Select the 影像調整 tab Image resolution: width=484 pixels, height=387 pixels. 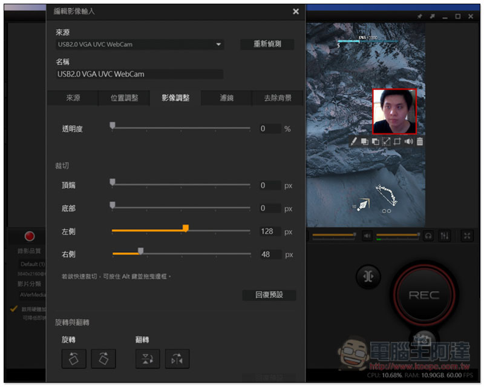[175, 98]
